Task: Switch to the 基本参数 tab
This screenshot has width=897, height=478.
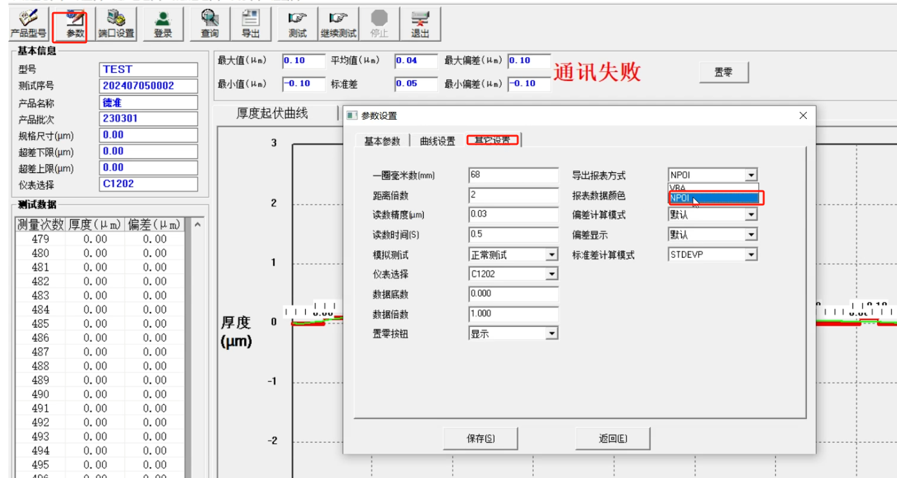Action: [x=382, y=141]
